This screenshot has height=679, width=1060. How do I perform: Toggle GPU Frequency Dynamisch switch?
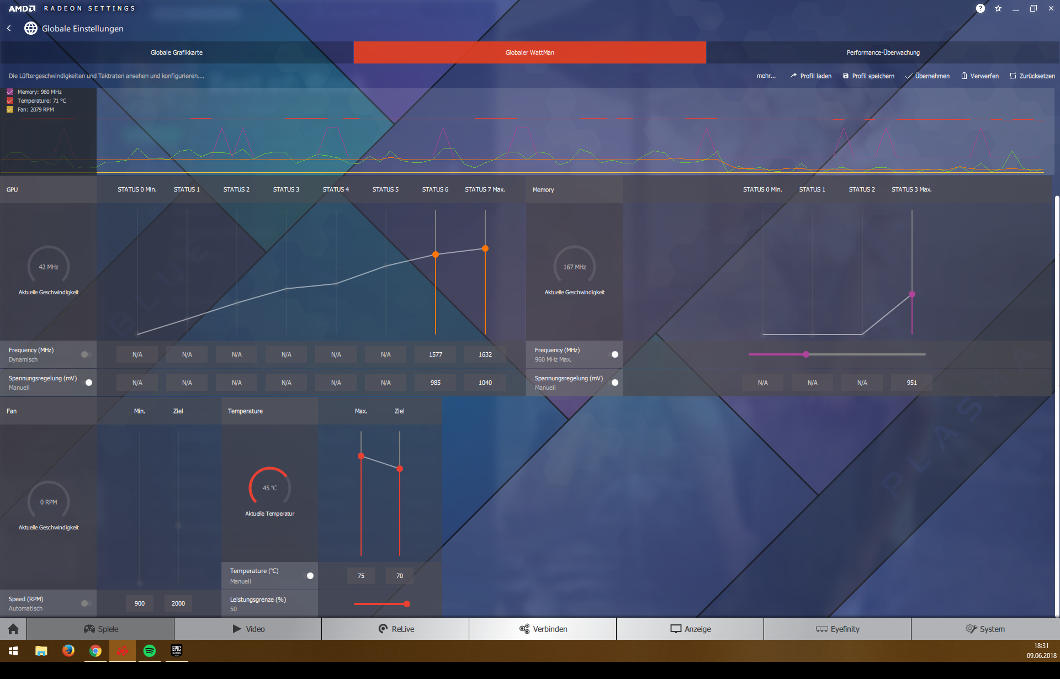click(86, 354)
